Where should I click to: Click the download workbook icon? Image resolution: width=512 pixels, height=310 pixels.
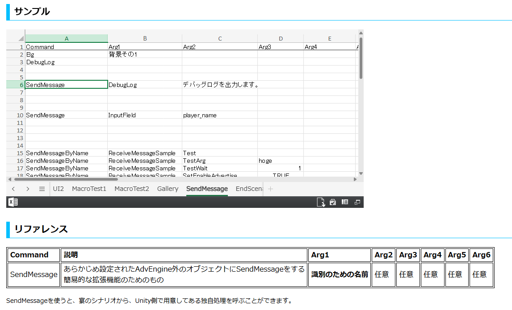coord(320,202)
